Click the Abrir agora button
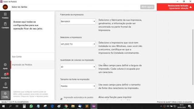 click(147, 7)
